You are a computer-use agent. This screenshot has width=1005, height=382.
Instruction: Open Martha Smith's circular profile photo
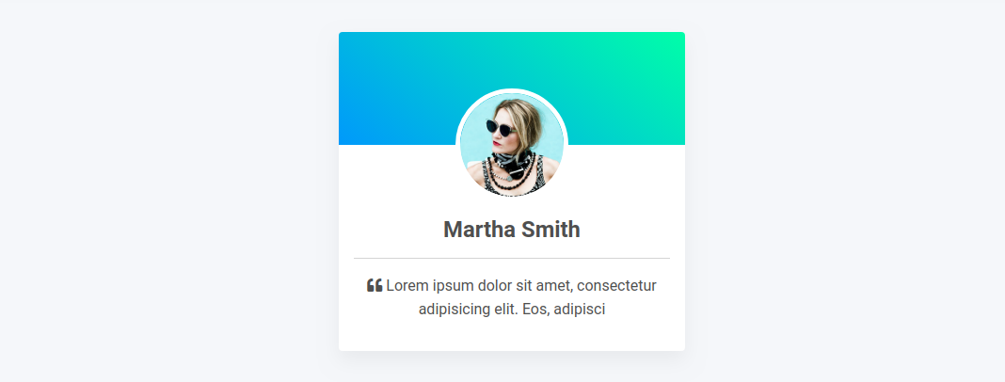[512, 145]
